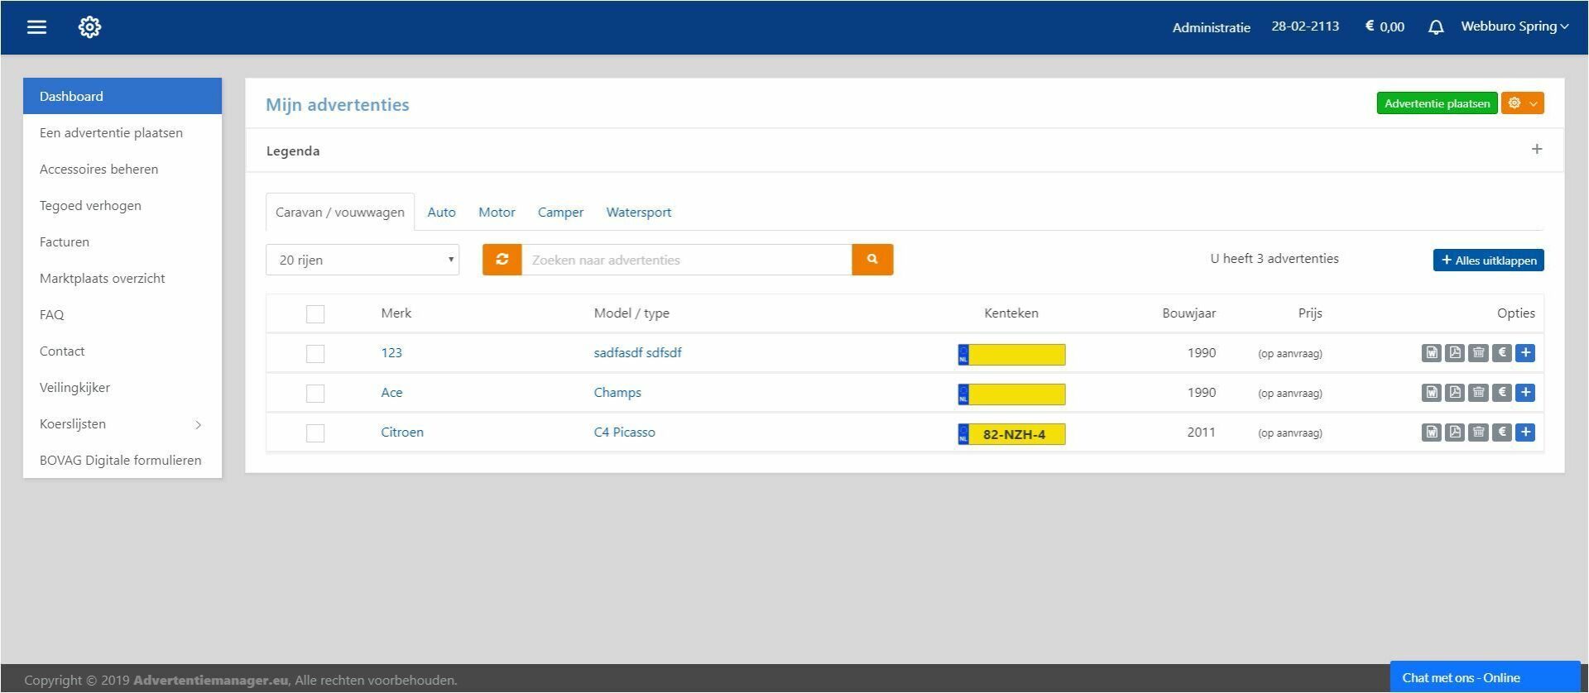Click green Advertentie plaatsen button

1437,103
